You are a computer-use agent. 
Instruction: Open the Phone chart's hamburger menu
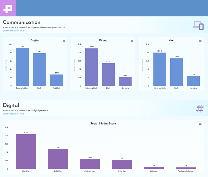tap(132, 41)
